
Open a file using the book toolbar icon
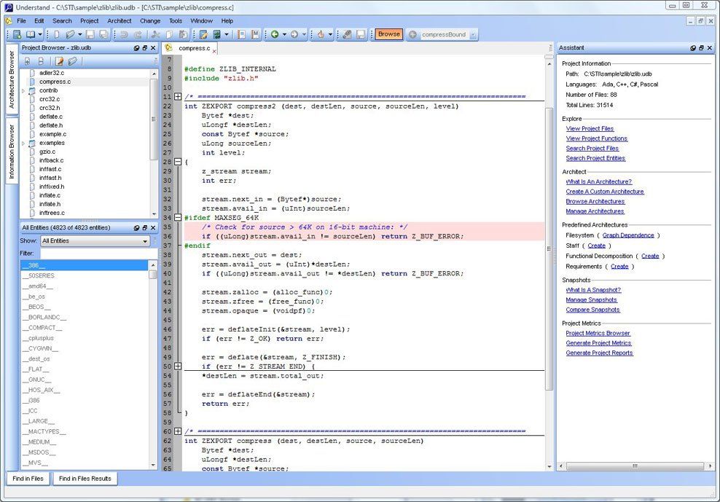[x=31, y=34]
